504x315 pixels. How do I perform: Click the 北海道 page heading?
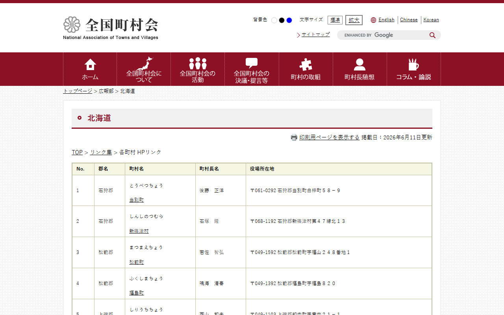99,118
